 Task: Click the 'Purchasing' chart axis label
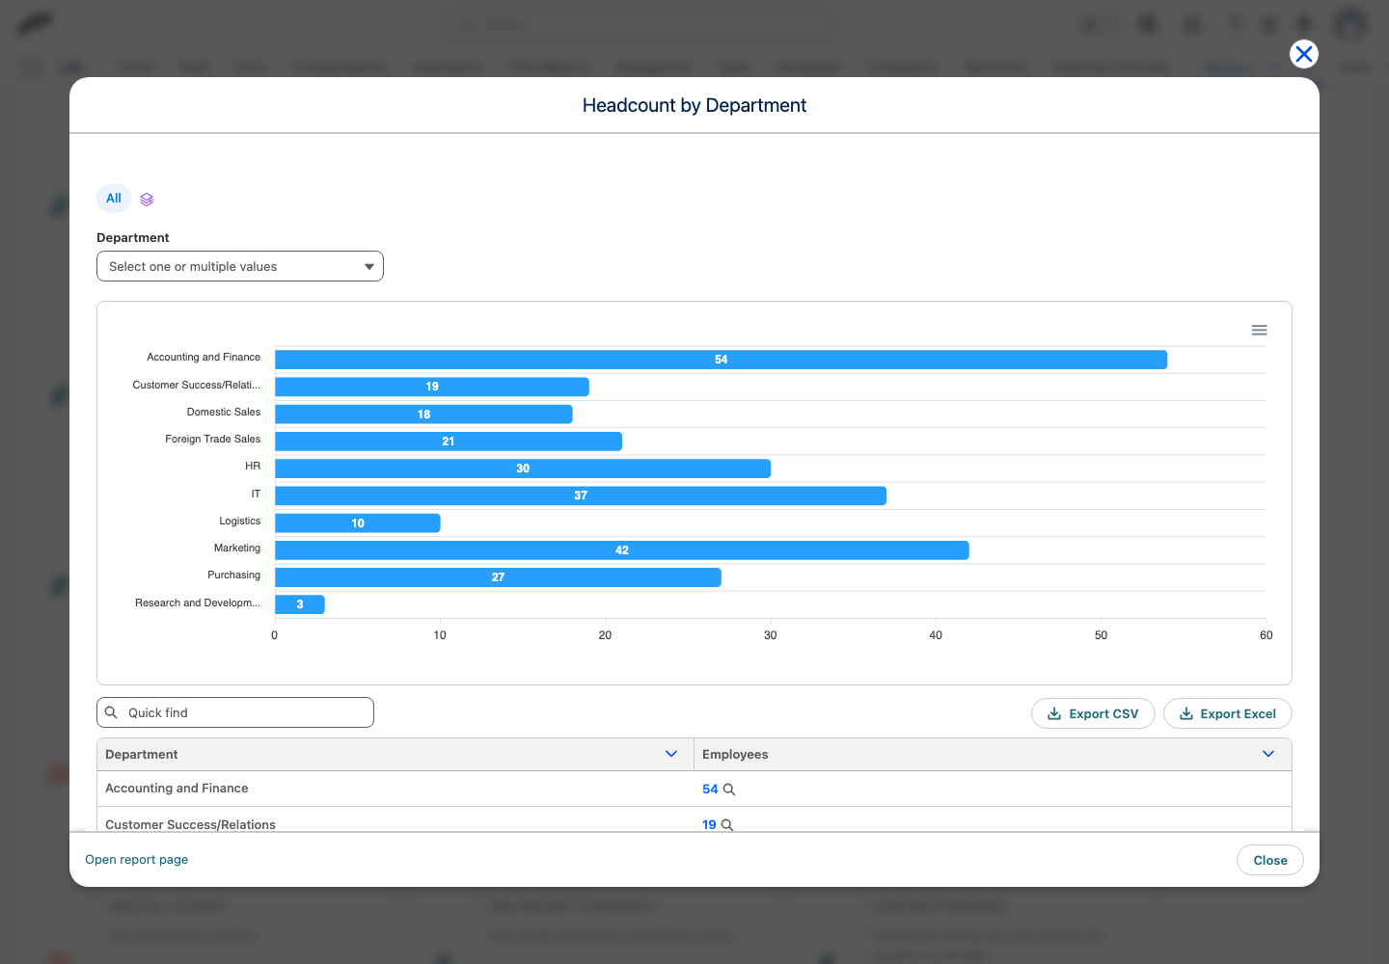[x=234, y=575]
